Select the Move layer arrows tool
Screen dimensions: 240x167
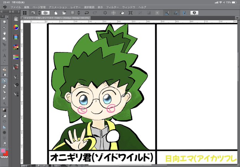[5, 44]
